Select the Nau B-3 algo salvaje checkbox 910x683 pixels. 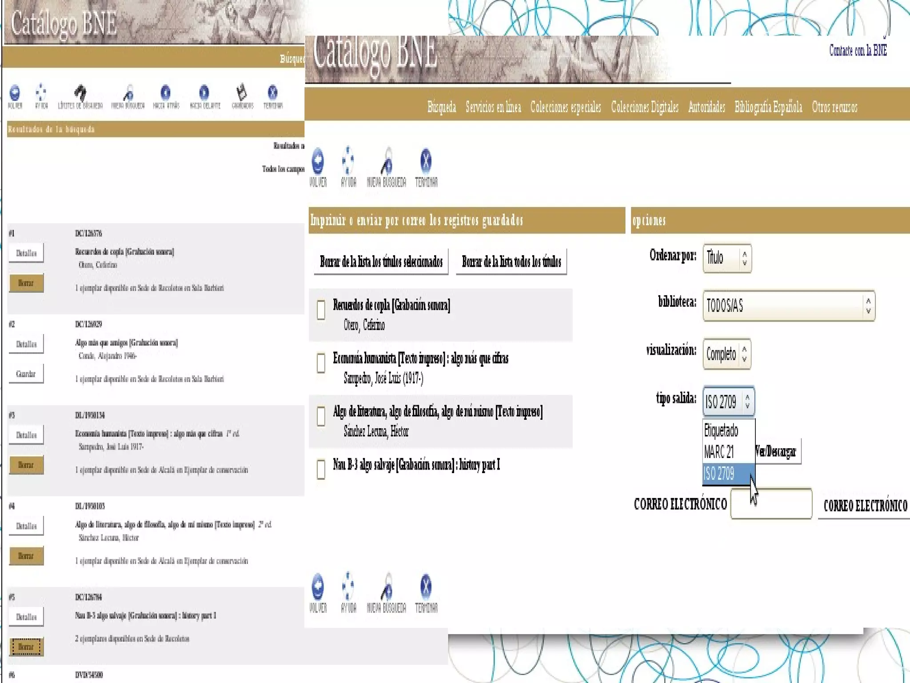(321, 470)
